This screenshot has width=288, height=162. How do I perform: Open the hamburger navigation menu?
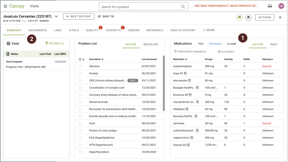5,6
